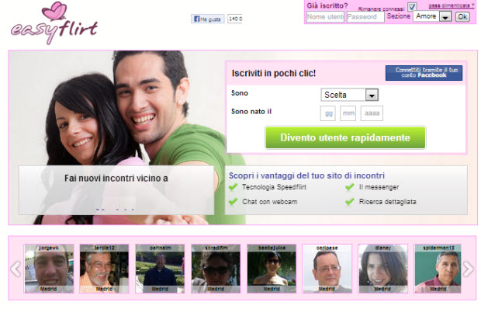Click the Ok login button
The height and width of the screenshot is (309, 481).
(x=462, y=16)
